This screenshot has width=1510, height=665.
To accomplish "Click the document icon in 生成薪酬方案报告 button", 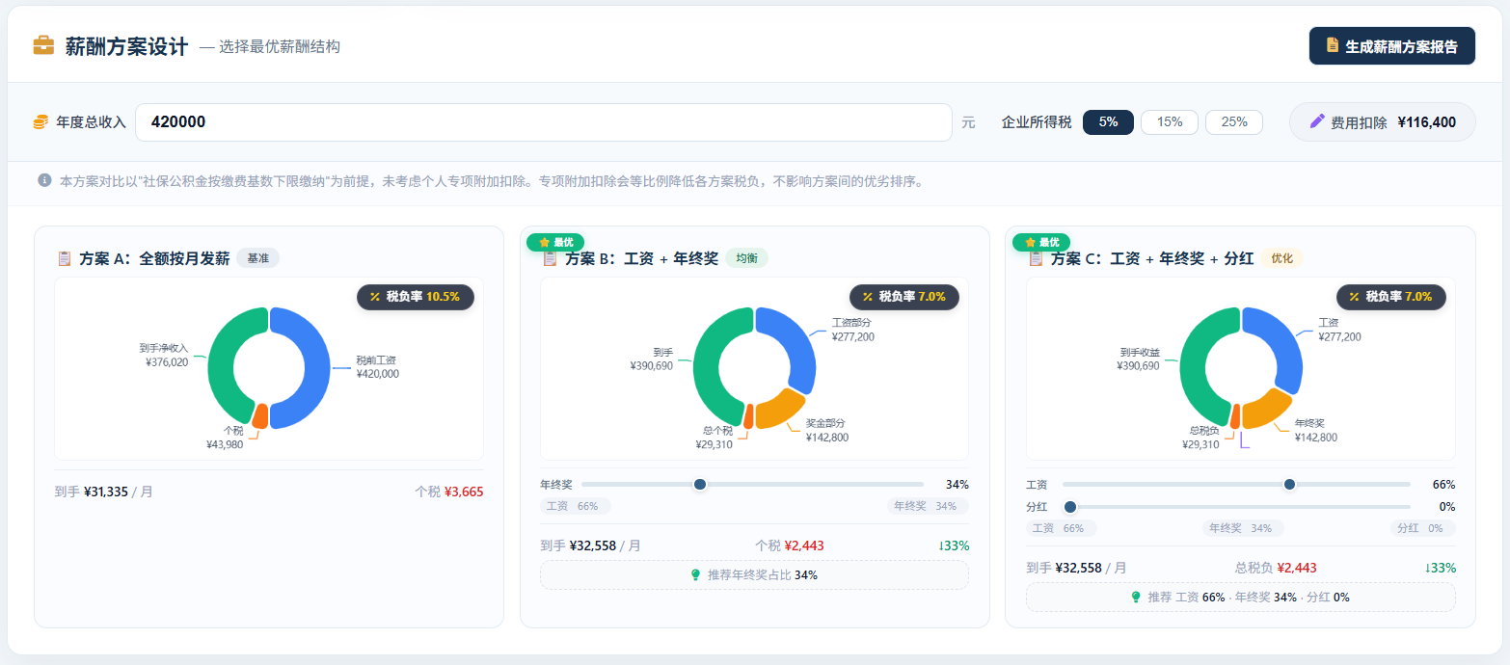I will coord(1333,45).
